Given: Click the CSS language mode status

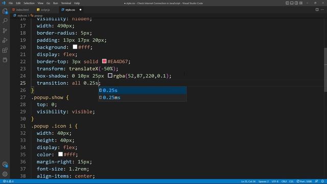Looking at the screenshot, I should point(291,181).
